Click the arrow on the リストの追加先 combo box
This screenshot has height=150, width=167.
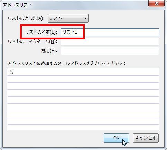[x=85, y=18]
